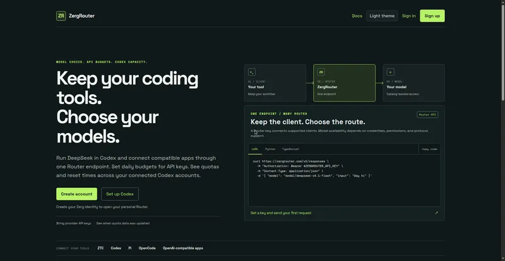505x261 pixels.
Task: Click the Keep your workflow subtitle
Action: (x=261, y=95)
